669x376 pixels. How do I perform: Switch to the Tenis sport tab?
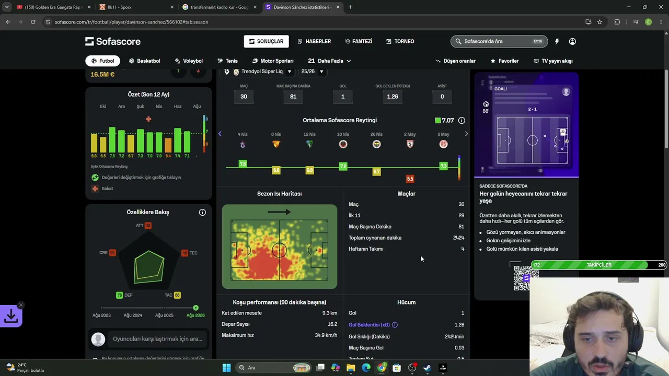[227, 61]
